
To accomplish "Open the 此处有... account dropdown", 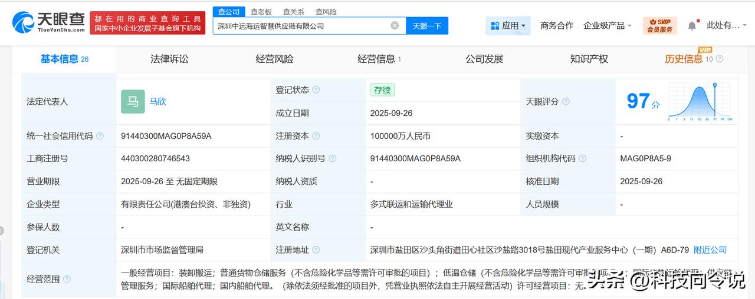I will [727, 25].
